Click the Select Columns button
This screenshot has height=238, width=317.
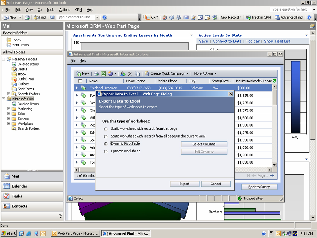[x=204, y=144]
